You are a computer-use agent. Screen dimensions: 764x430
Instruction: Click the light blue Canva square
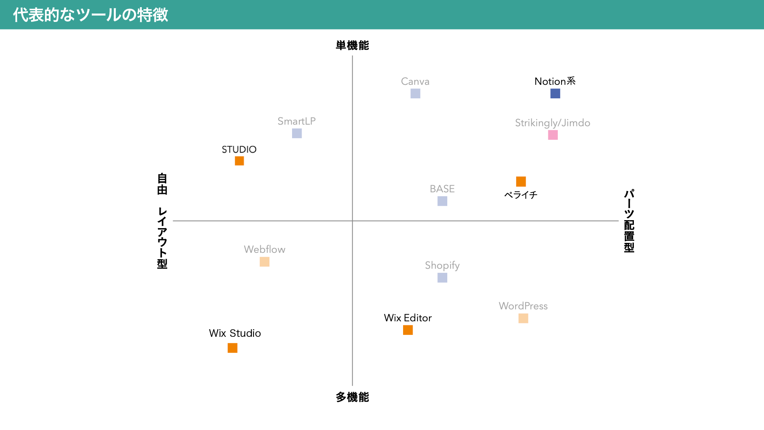click(415, 94)
